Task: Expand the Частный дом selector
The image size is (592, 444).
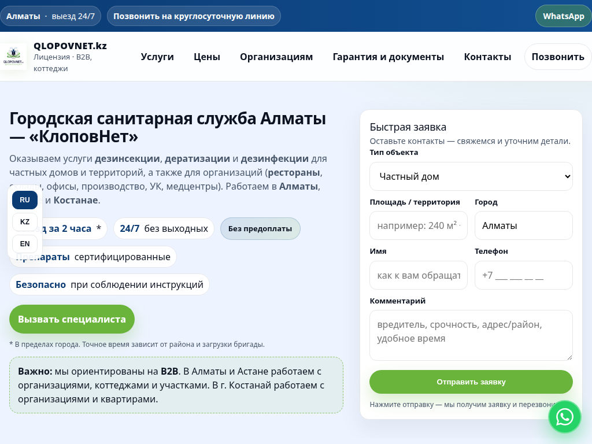Action: tap(471, 176)
